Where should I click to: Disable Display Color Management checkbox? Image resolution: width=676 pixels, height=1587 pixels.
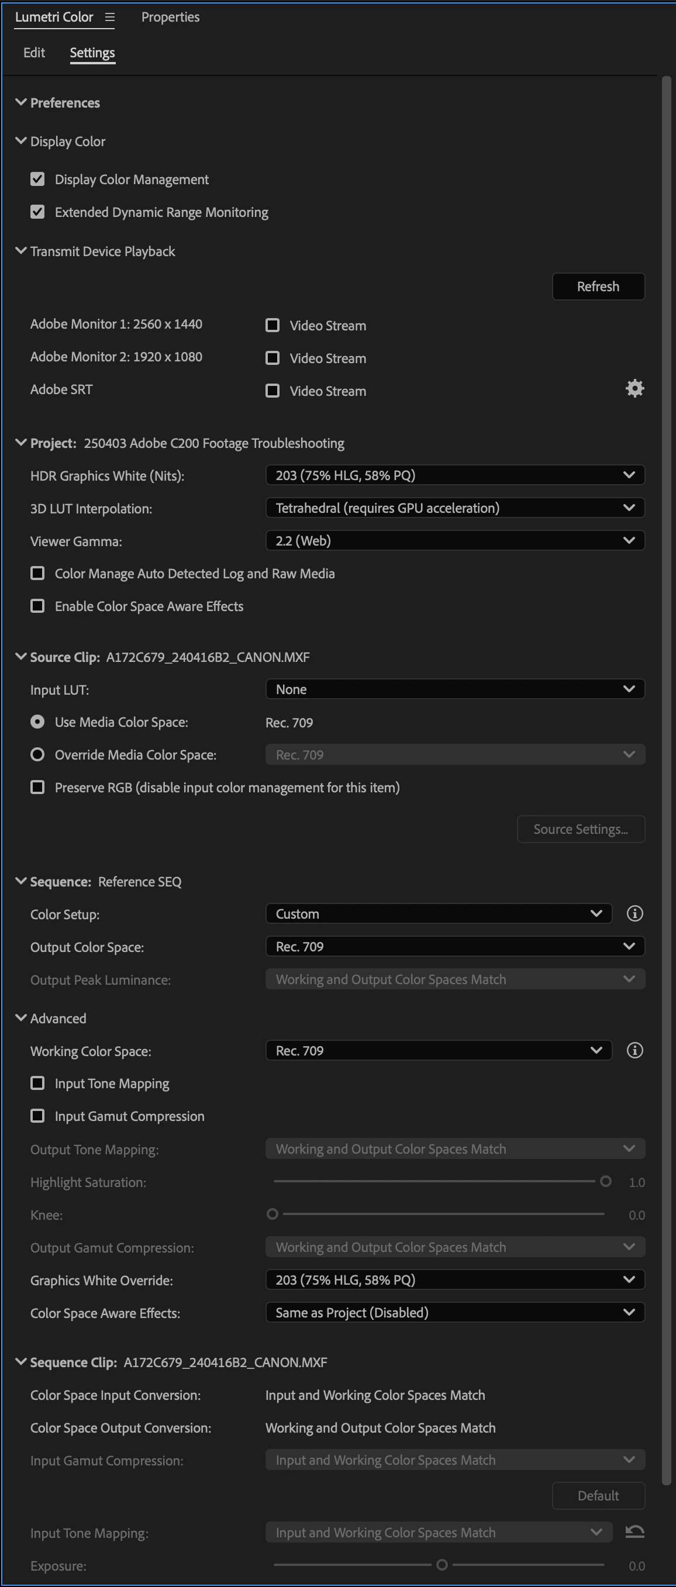(x=37, y=180)
